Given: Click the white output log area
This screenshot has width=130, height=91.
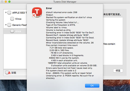Looking at the screenshot, I should (113, 41).
